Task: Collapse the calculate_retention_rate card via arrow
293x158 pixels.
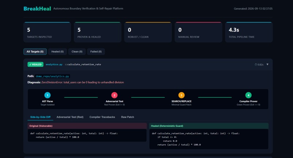Action: [x=268, y=64]
